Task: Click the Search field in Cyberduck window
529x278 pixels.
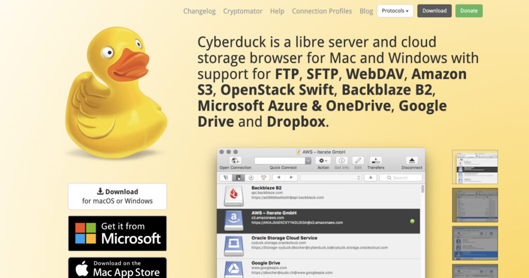Action: click(401, 177)
